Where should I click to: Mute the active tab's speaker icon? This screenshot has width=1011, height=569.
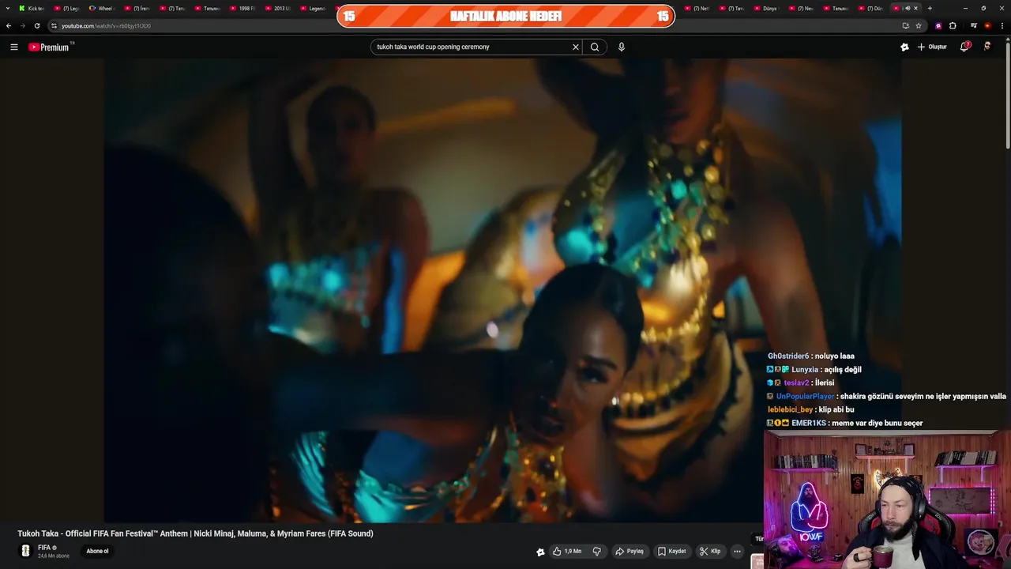click(x=908, y=8)
